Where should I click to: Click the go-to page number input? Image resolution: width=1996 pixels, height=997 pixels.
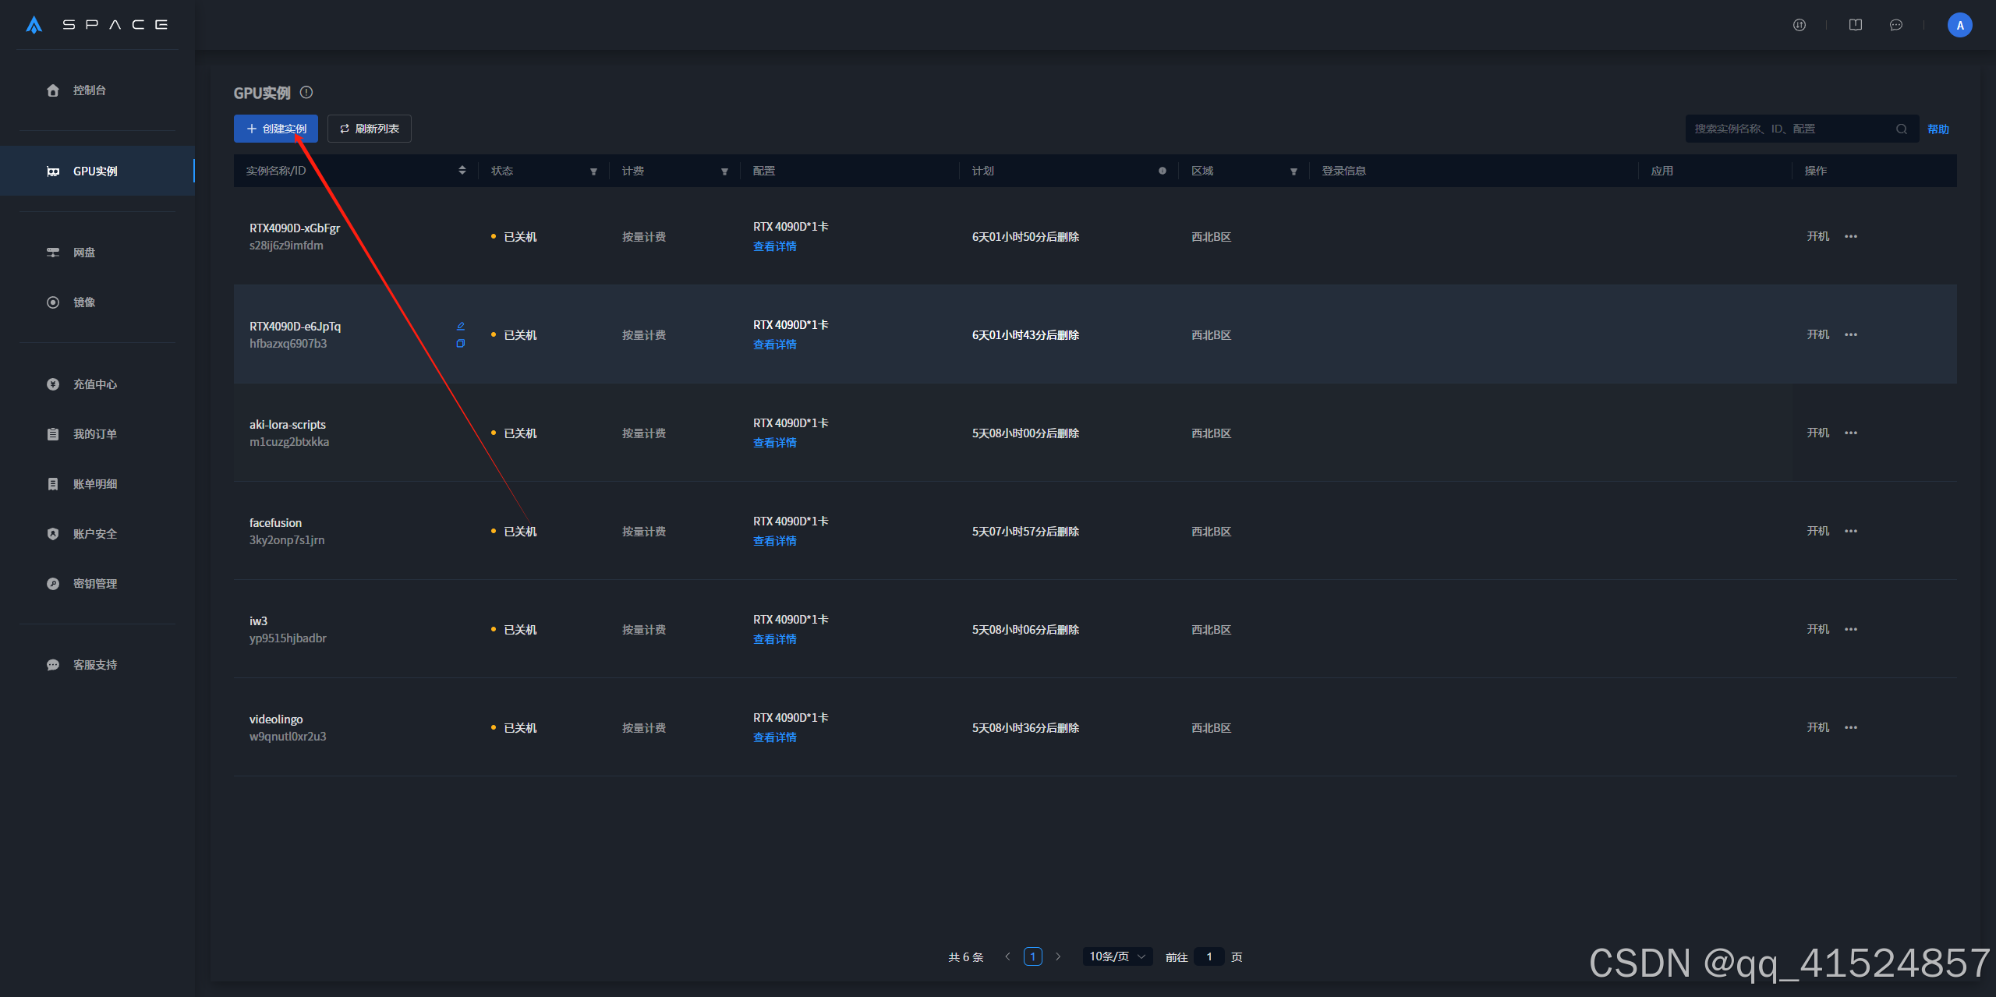point(1209,956)
